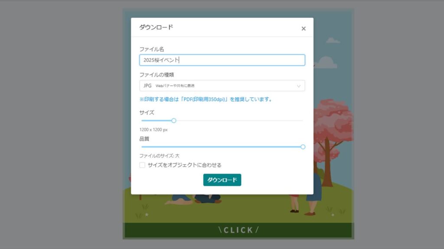Close the ダウンロード dialog with the X

click(304, 29)
